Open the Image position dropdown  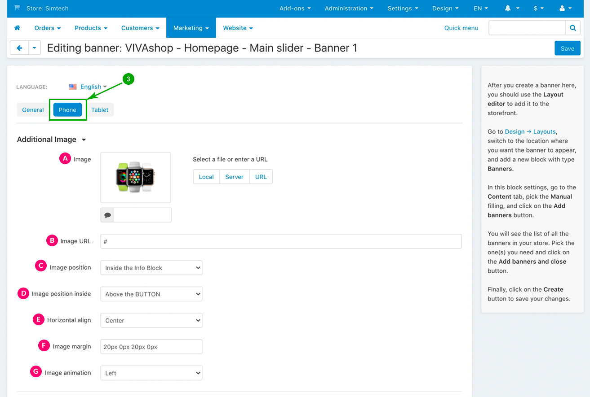click(151, 268)
